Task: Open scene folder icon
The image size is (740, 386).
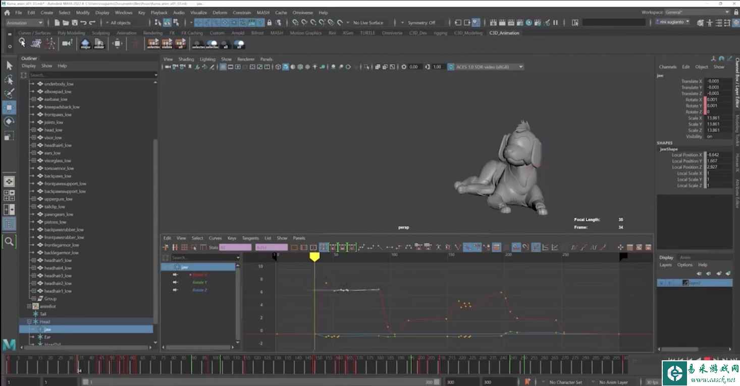Action: (x=66, y=23)
